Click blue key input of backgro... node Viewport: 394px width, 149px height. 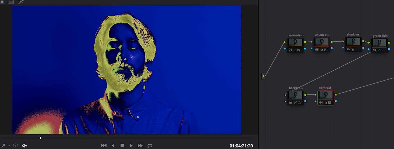(x=286, y=101)
